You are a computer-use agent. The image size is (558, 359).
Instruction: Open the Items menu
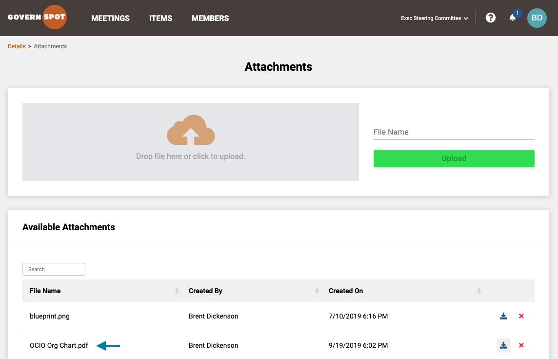(x=160, y=18)
